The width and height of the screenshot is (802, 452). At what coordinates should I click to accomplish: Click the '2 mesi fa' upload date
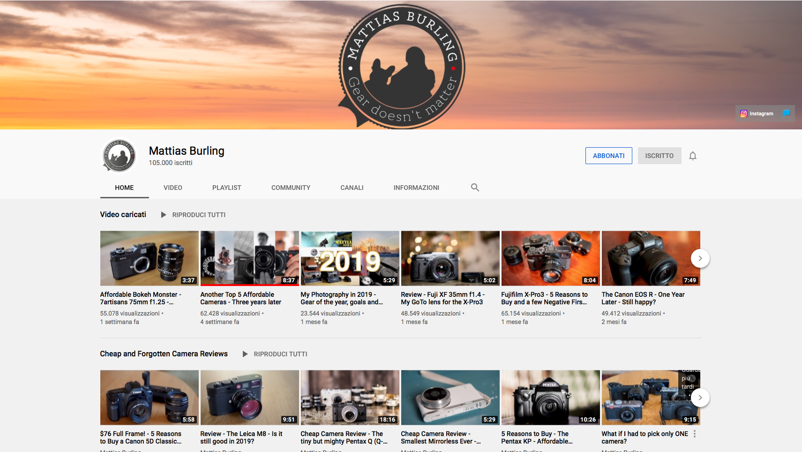pyautogui.click(x=614, y=322)
